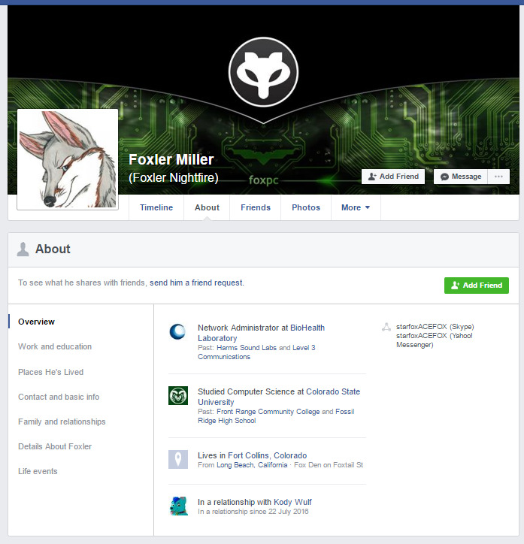Open the Work and education section
This screenshot has height=544, width=524.
(55, 346)
